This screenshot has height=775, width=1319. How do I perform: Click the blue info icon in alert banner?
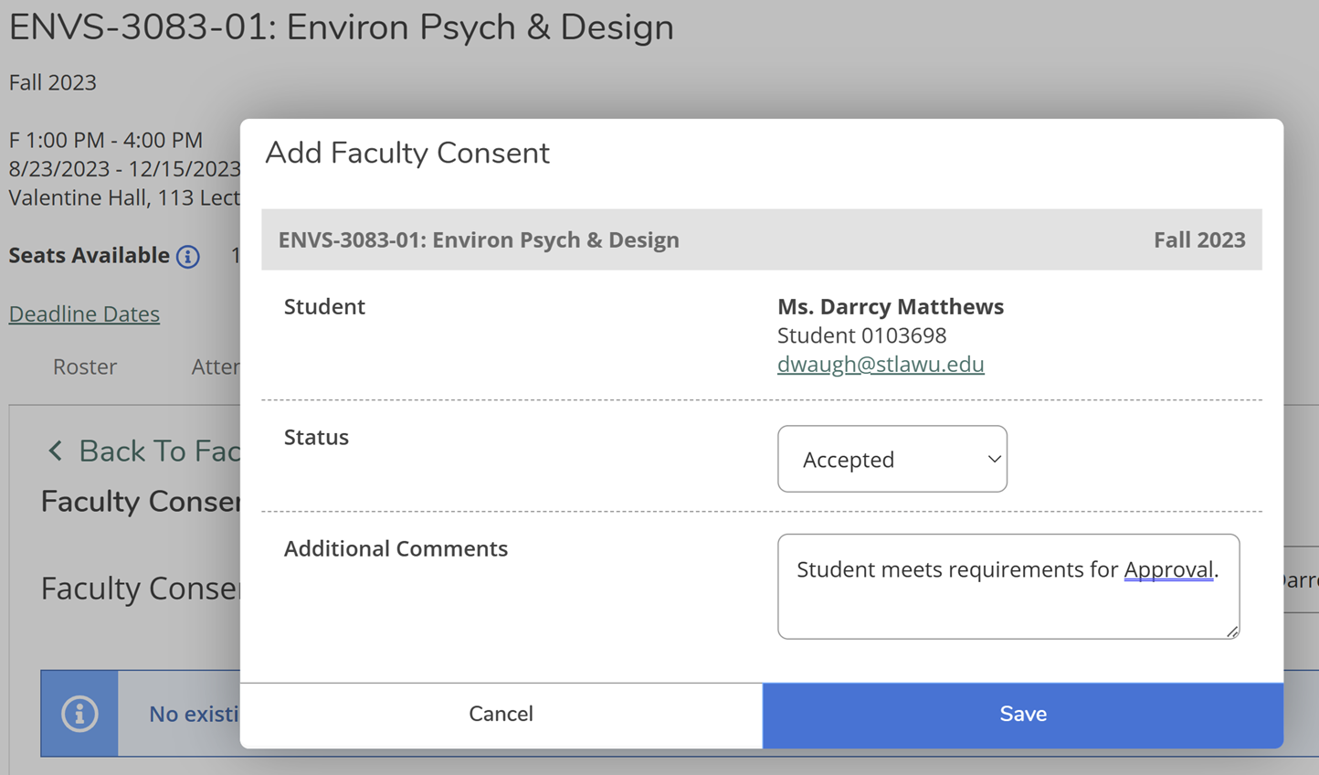coord(79,714)
